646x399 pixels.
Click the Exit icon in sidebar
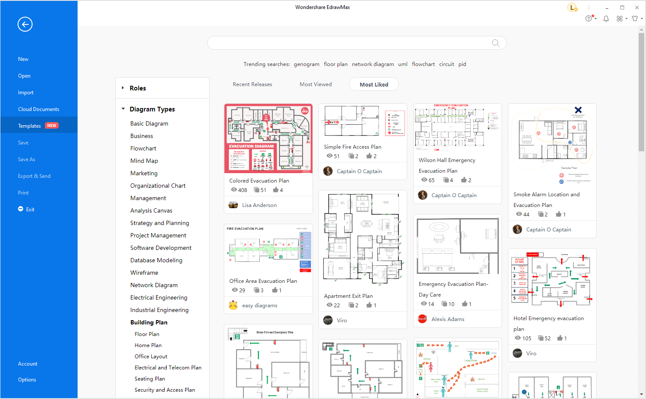[21, 209]
